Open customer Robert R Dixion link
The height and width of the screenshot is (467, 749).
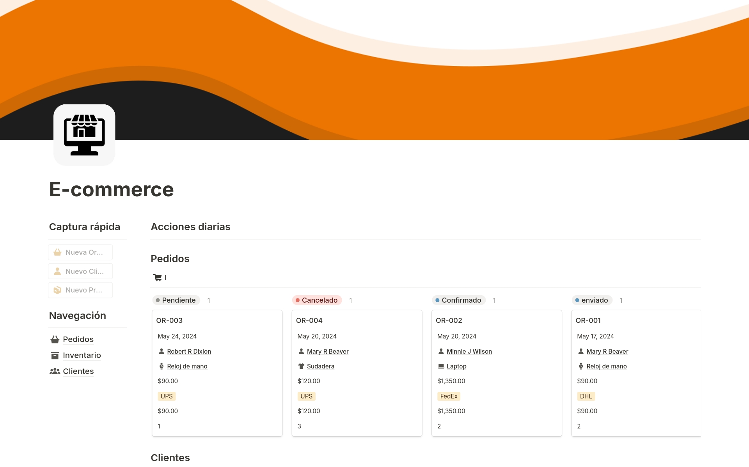point(189,351)
